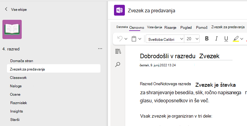Open the Svetloba Calibri font dropdown

pyautogui.click(x=165, y=39)
